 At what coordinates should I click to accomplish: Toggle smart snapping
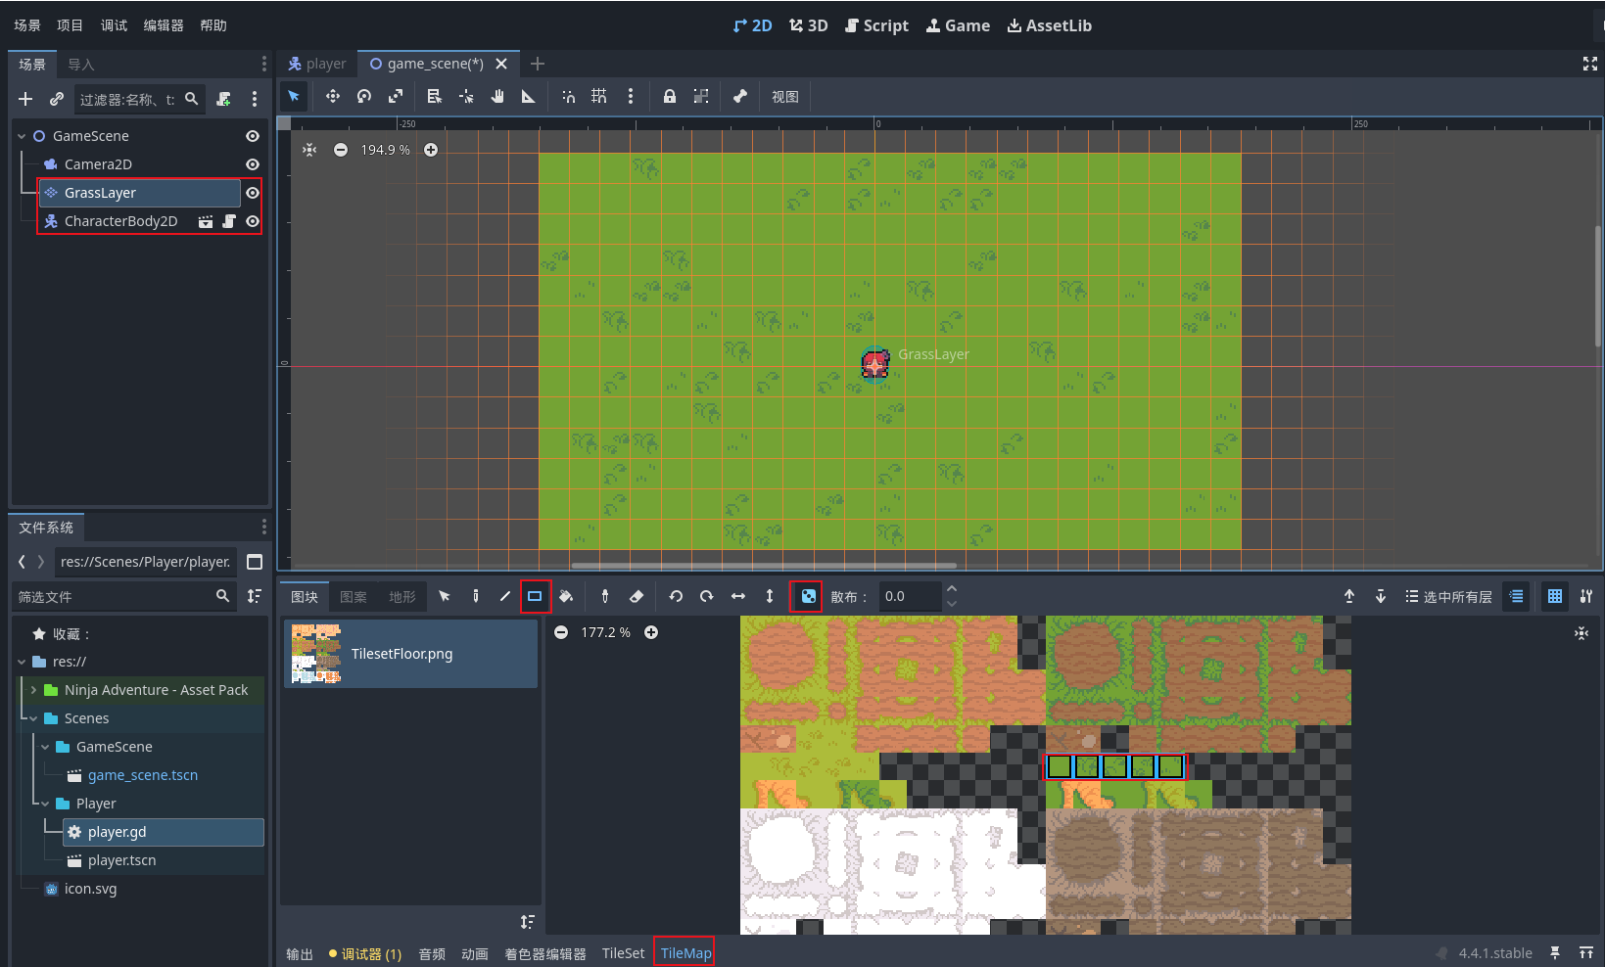point(568,96)
